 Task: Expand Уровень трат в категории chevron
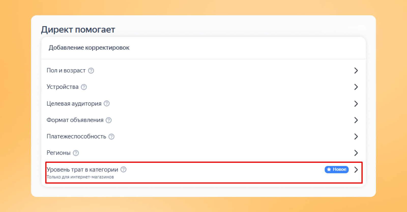tap(356, 169)
